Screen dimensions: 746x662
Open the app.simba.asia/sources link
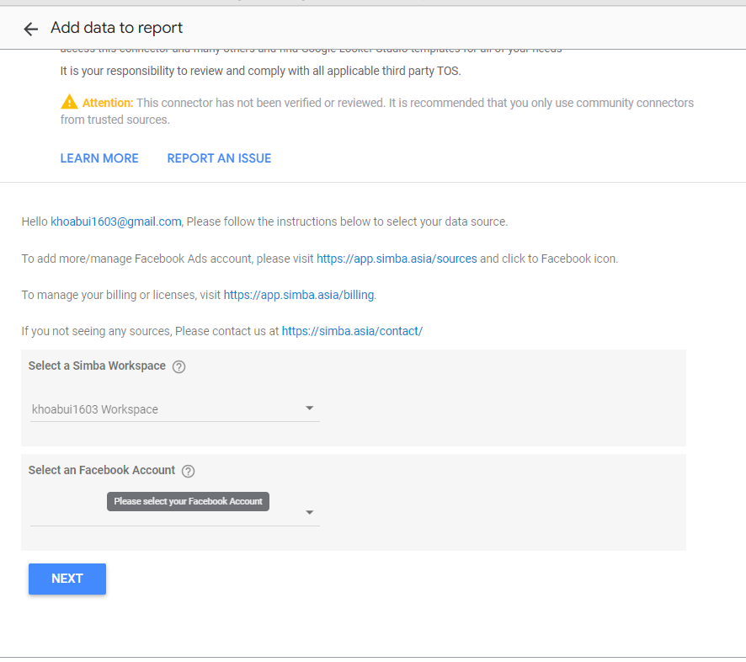(397, 259)
